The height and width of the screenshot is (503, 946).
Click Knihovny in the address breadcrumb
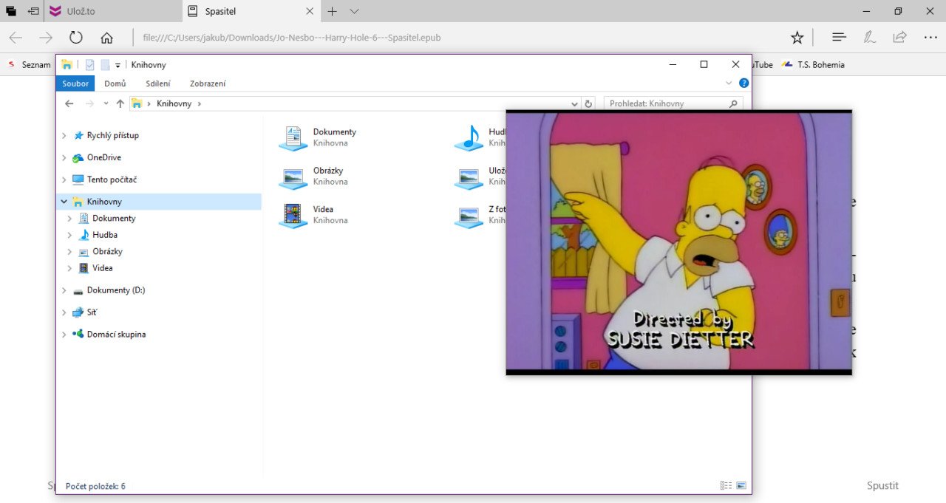[x=174, y=104]
